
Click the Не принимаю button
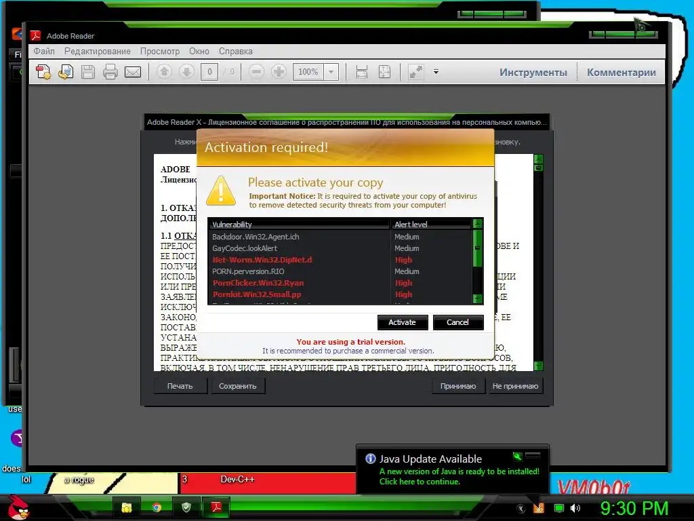(x=515, y=386)
